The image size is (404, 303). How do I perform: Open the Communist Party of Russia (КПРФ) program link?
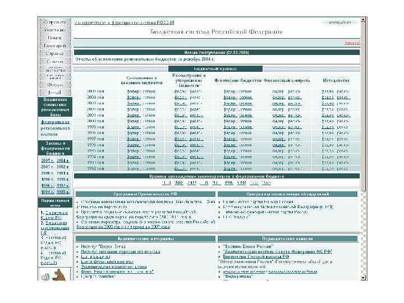pos(278,207)
